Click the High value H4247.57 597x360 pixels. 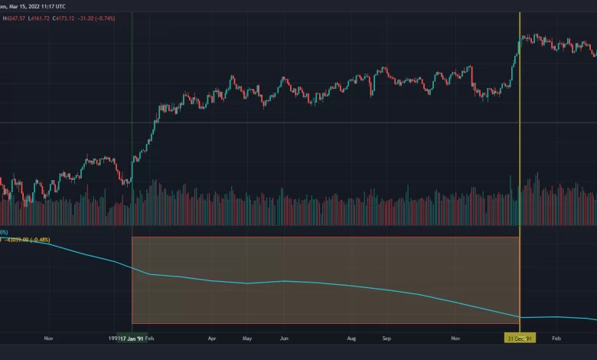tap(17, 18)
